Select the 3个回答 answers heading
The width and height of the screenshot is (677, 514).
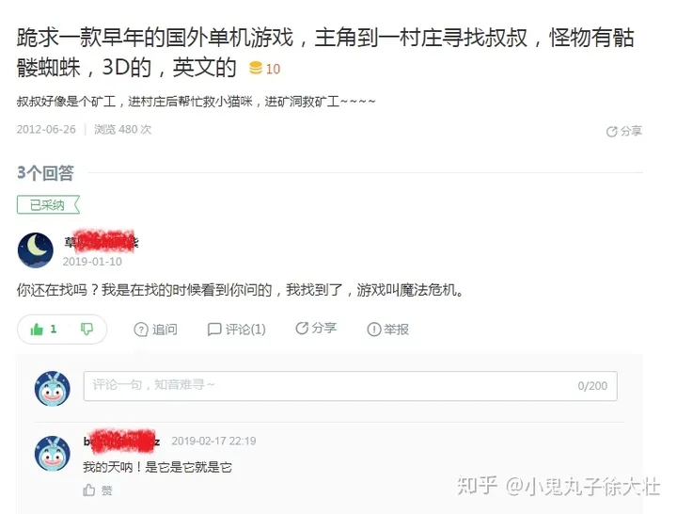45,173
